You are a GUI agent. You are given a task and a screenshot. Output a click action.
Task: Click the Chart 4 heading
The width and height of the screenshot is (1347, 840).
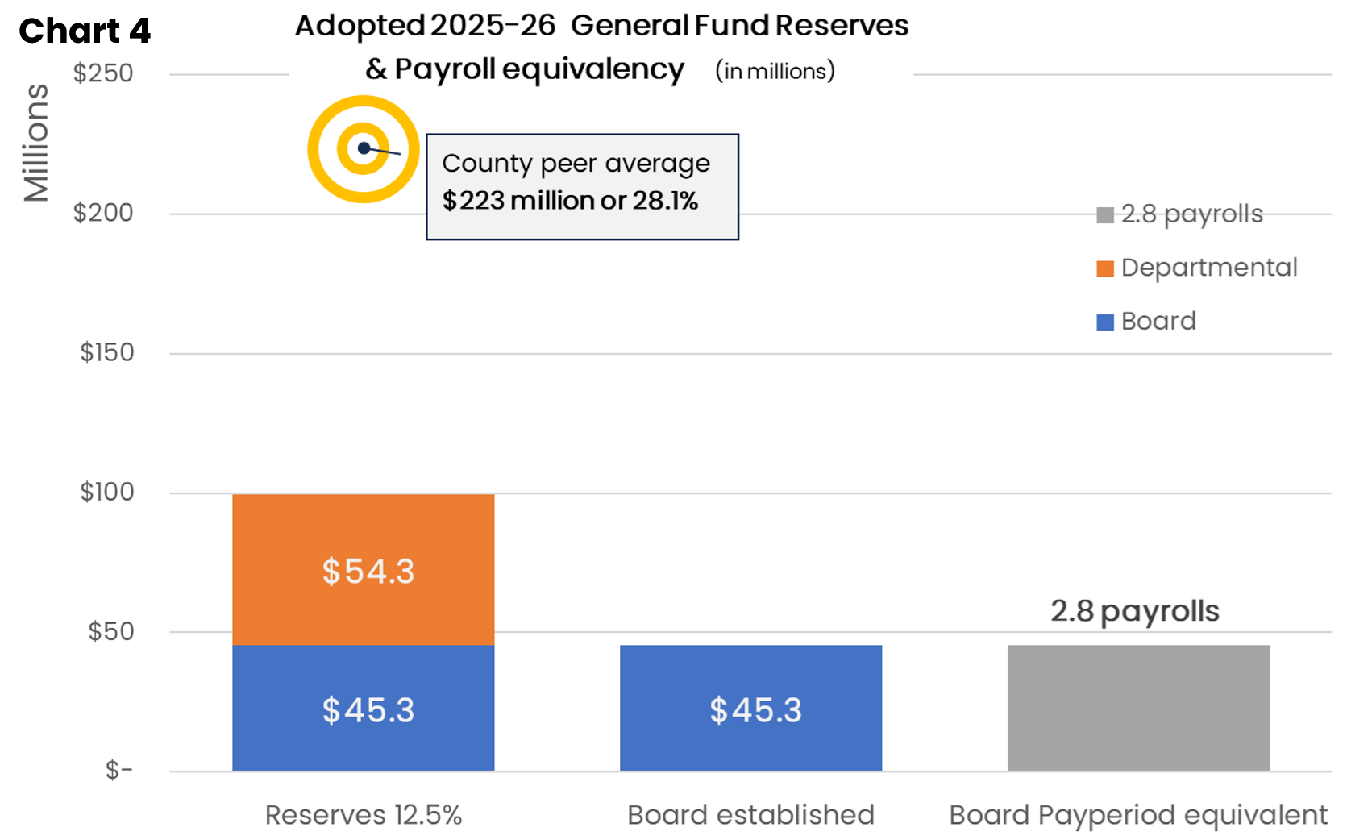pyautogui.click(x=85, y=31)
